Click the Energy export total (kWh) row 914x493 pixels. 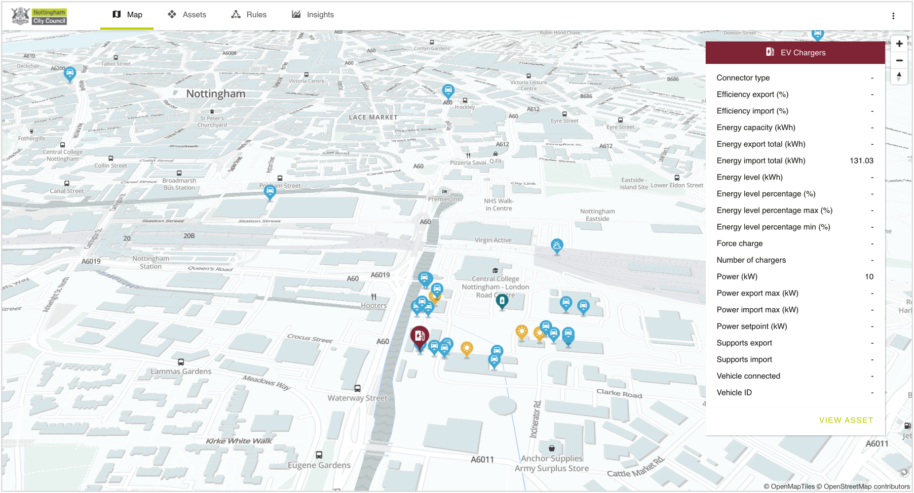point(795,144)
